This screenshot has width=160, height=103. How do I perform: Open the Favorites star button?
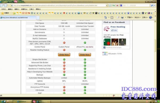[x=5, y=13]
